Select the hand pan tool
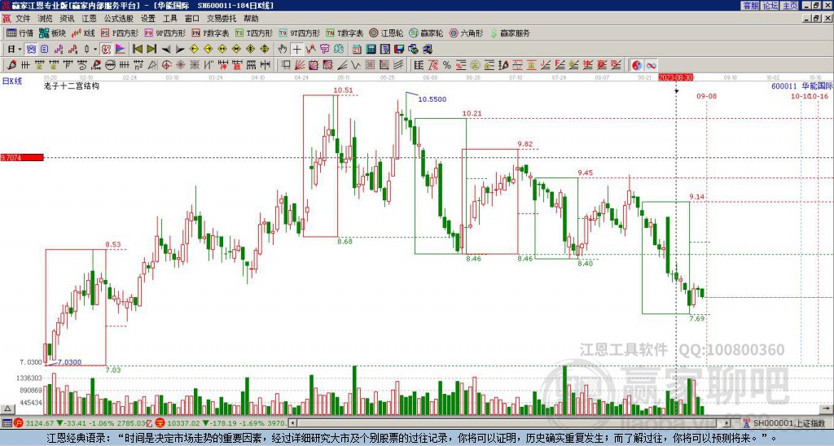The image size is (834, 446). point(283,49)
